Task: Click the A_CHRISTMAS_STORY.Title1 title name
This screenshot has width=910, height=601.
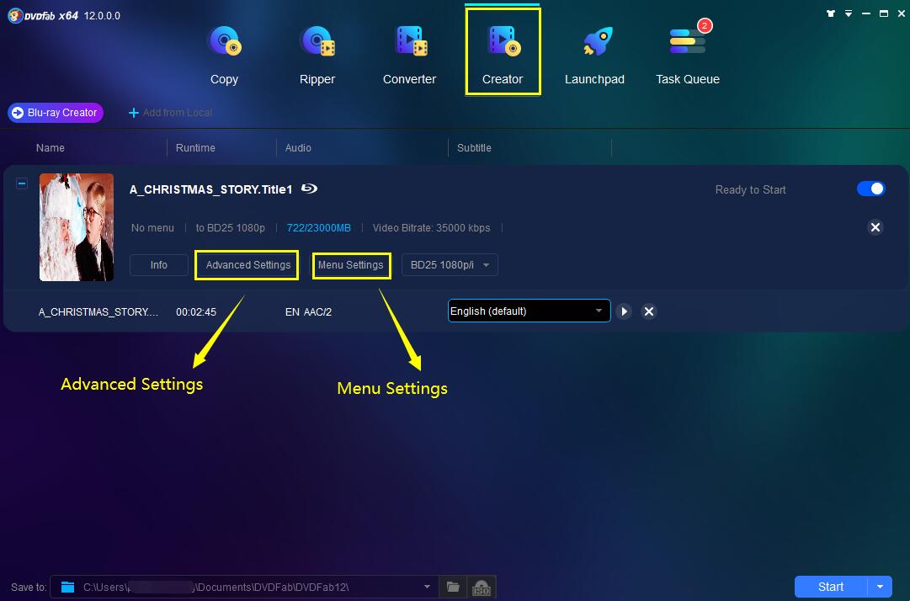Action: 210,189
